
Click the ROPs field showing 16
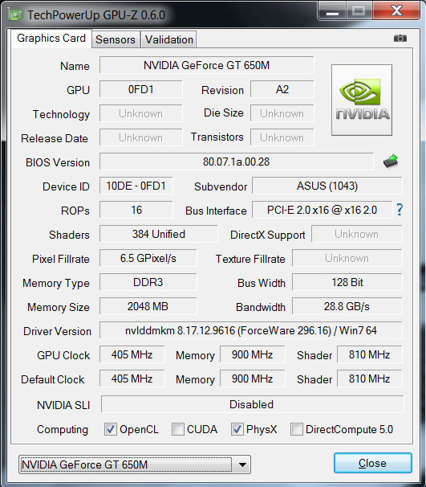coord(136,210)
